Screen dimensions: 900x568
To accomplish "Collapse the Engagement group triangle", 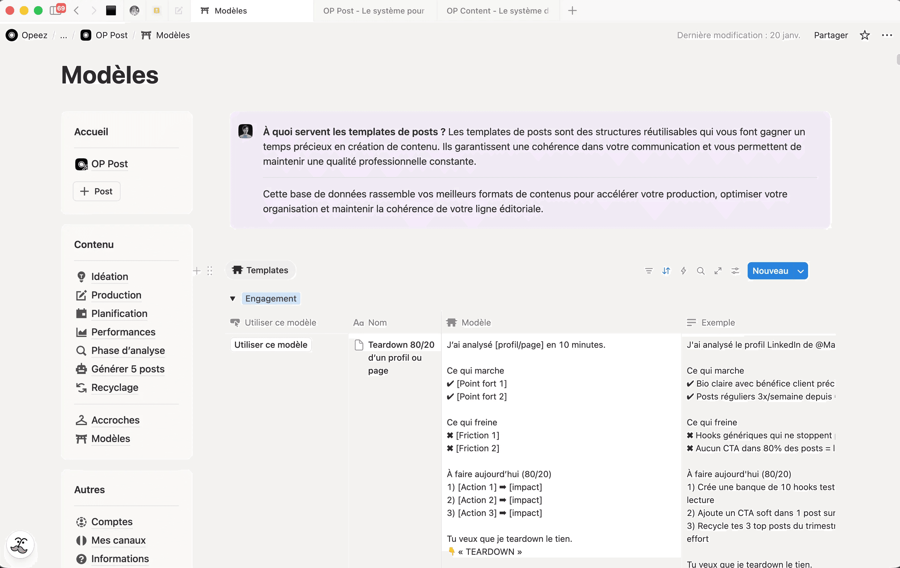I will click(233, 298).
